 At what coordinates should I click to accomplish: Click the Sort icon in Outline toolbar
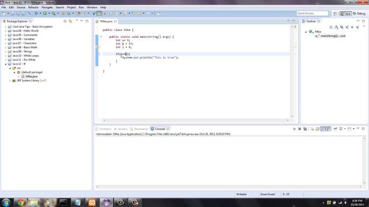[336, 27]
